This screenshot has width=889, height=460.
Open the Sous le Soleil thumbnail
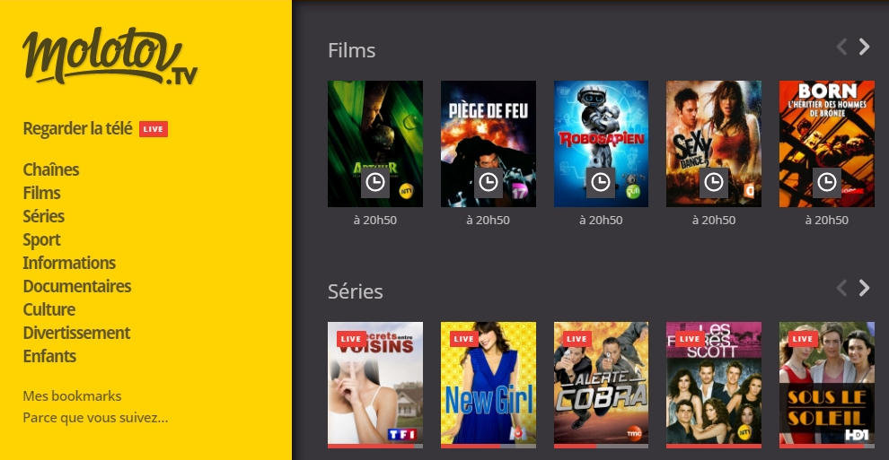827,385
